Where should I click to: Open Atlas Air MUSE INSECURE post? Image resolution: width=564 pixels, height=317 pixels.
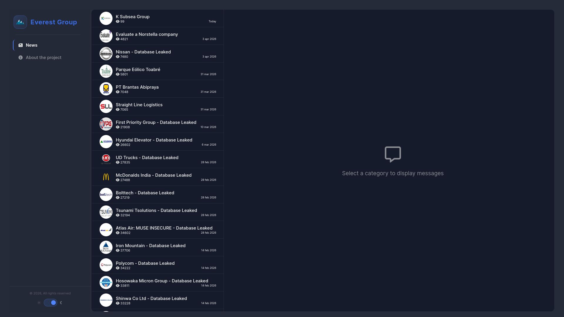pyautogui.click(x=157, y=230)
